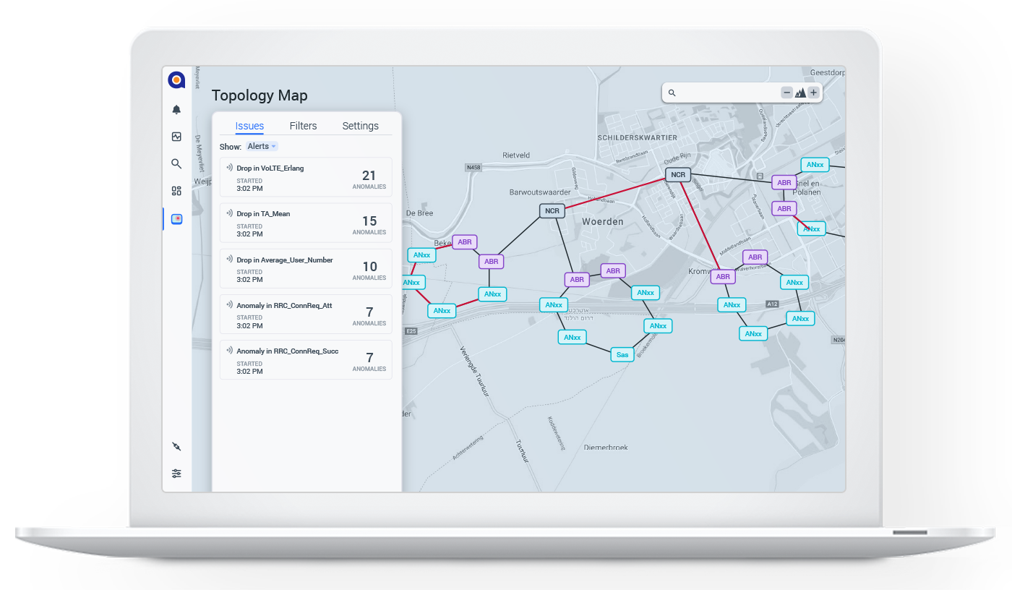This screenshot has width=1012, height=590.
Task: Open the plug connector icon in sidebar
Action: coord(176,446)
